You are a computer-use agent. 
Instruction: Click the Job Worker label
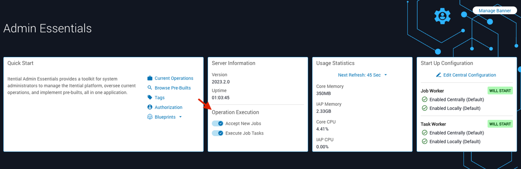click(432, 91)
